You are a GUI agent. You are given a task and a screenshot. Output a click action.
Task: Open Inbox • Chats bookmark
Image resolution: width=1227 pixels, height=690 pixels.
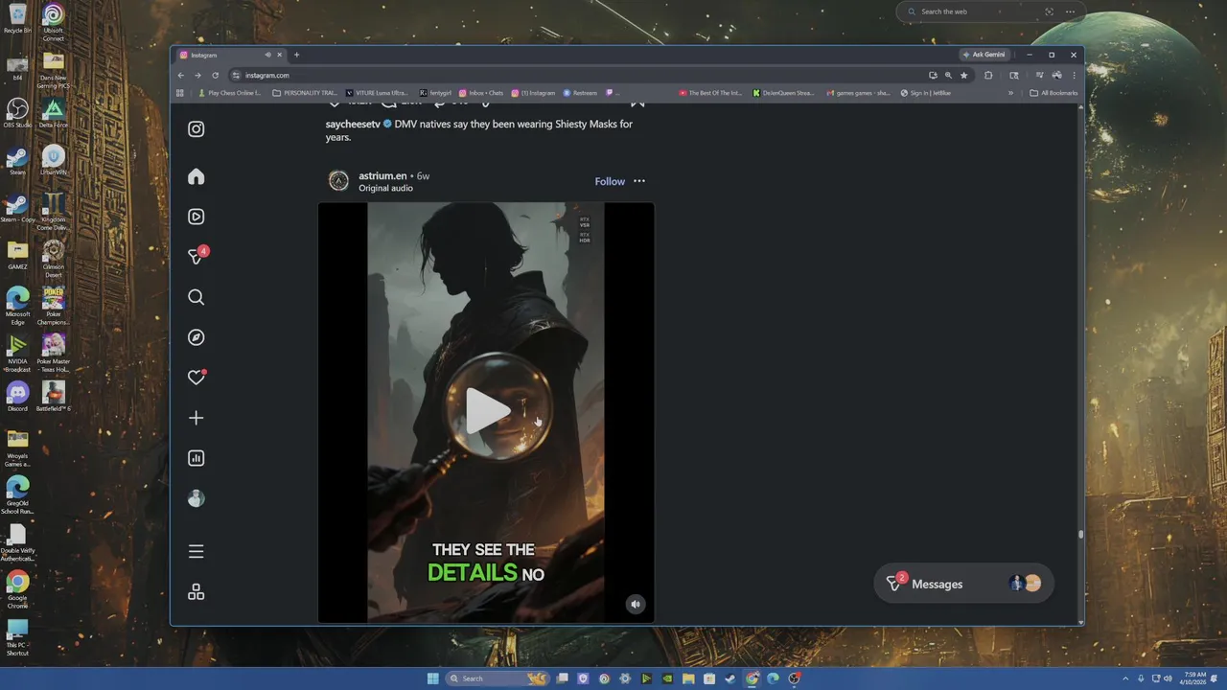[x=481, y=93]
